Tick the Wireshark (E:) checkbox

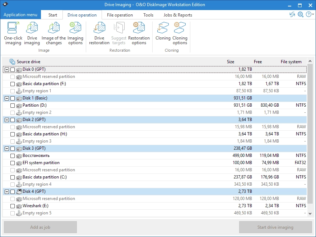[13, 206]
